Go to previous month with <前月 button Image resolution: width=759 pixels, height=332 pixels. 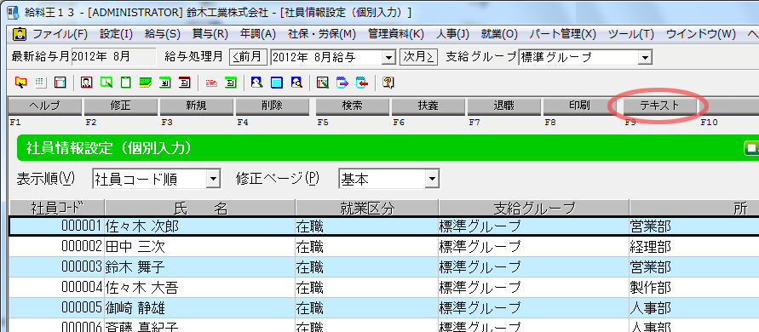(x=248, y=57)
